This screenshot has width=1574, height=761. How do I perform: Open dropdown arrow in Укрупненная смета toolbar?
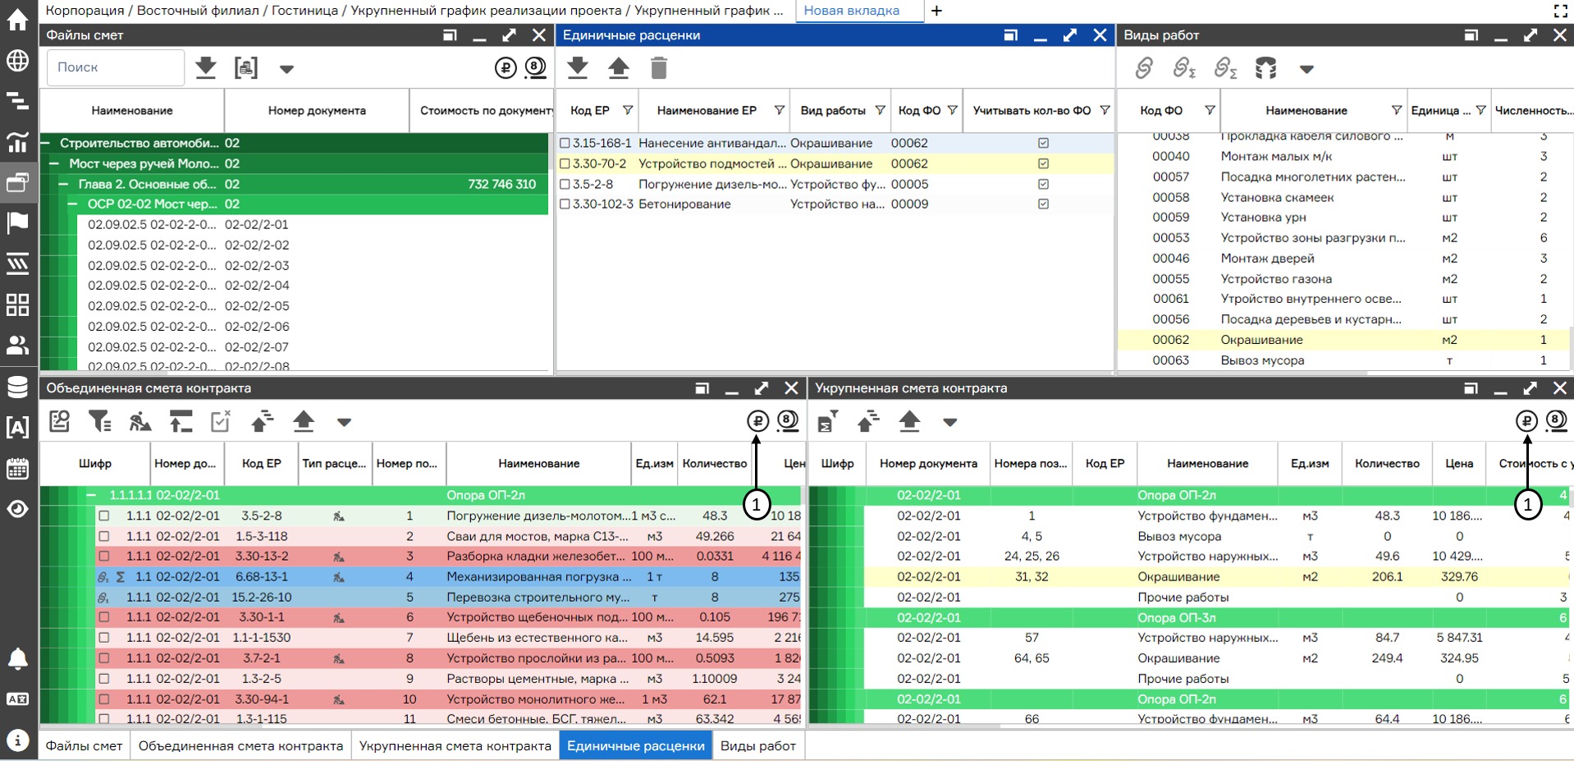tap(949, 422)
